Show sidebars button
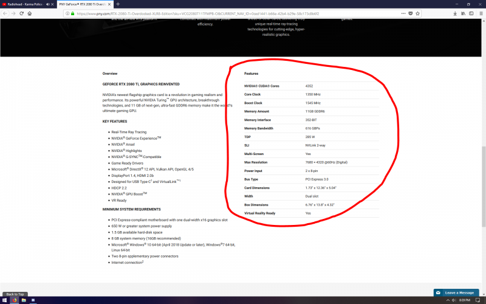The width and height of the screenshot is (486, 304). pos(471,13)
